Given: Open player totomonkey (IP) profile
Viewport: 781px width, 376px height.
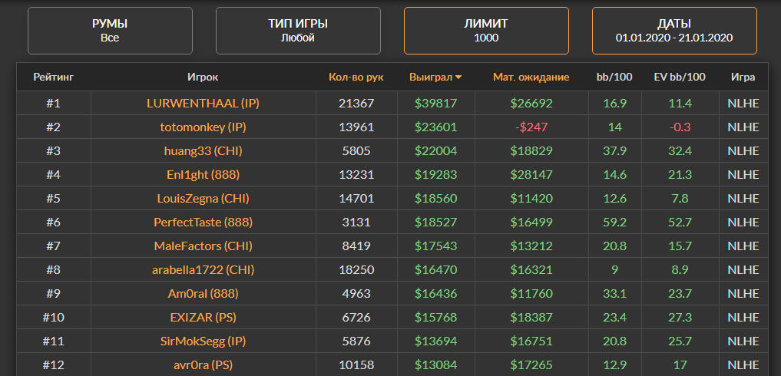Looking at the screenshot, I should (204, 127).
